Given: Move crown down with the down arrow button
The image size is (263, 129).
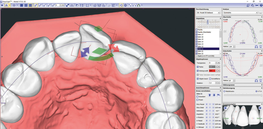Looking at the screenshot, I should 214,95.
